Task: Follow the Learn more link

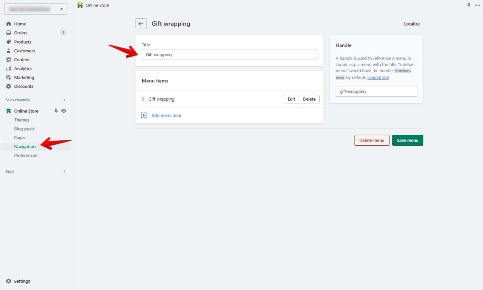Action: (x=378, y=78)
